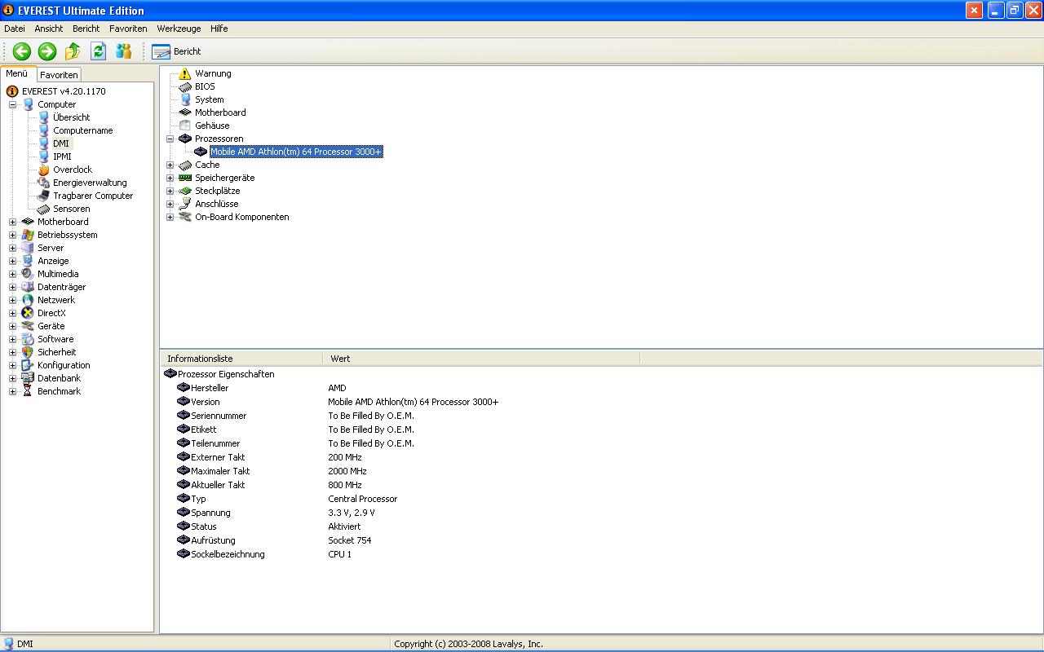Click the DirectX icon in sidebar
This screenshot has height=652, width=1044.
[28, 313]
